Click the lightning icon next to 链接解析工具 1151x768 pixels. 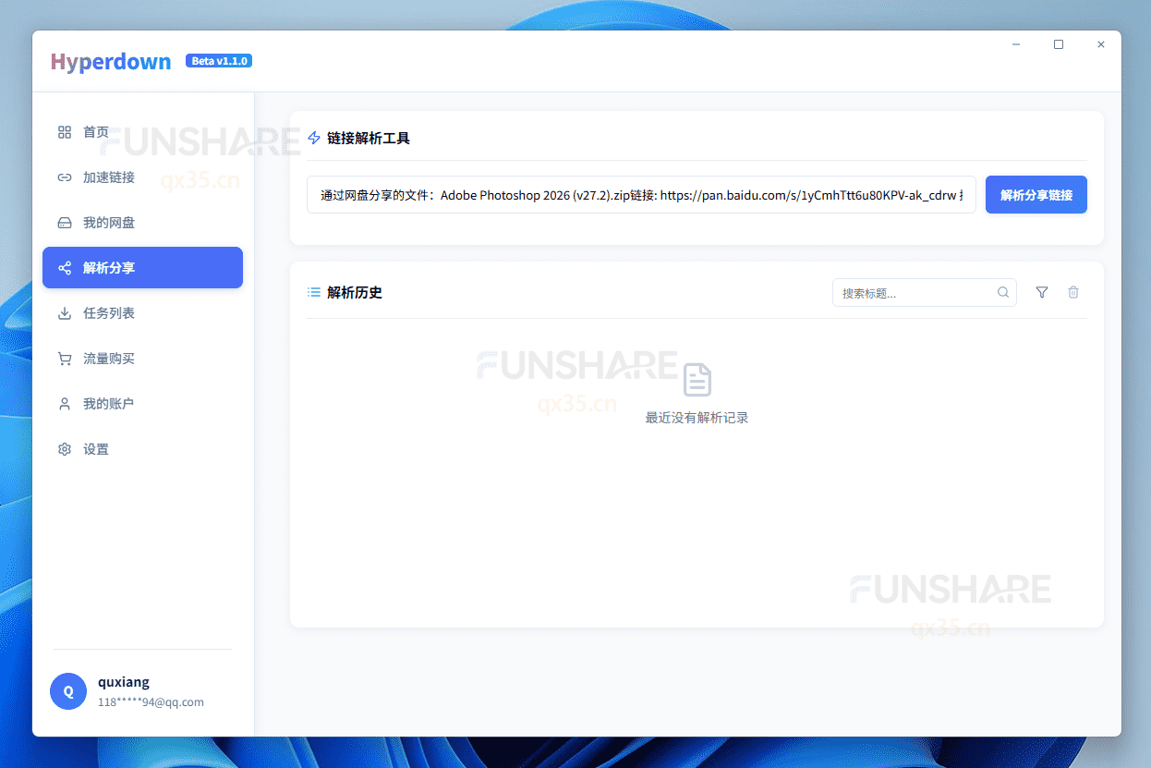point(312,138)
